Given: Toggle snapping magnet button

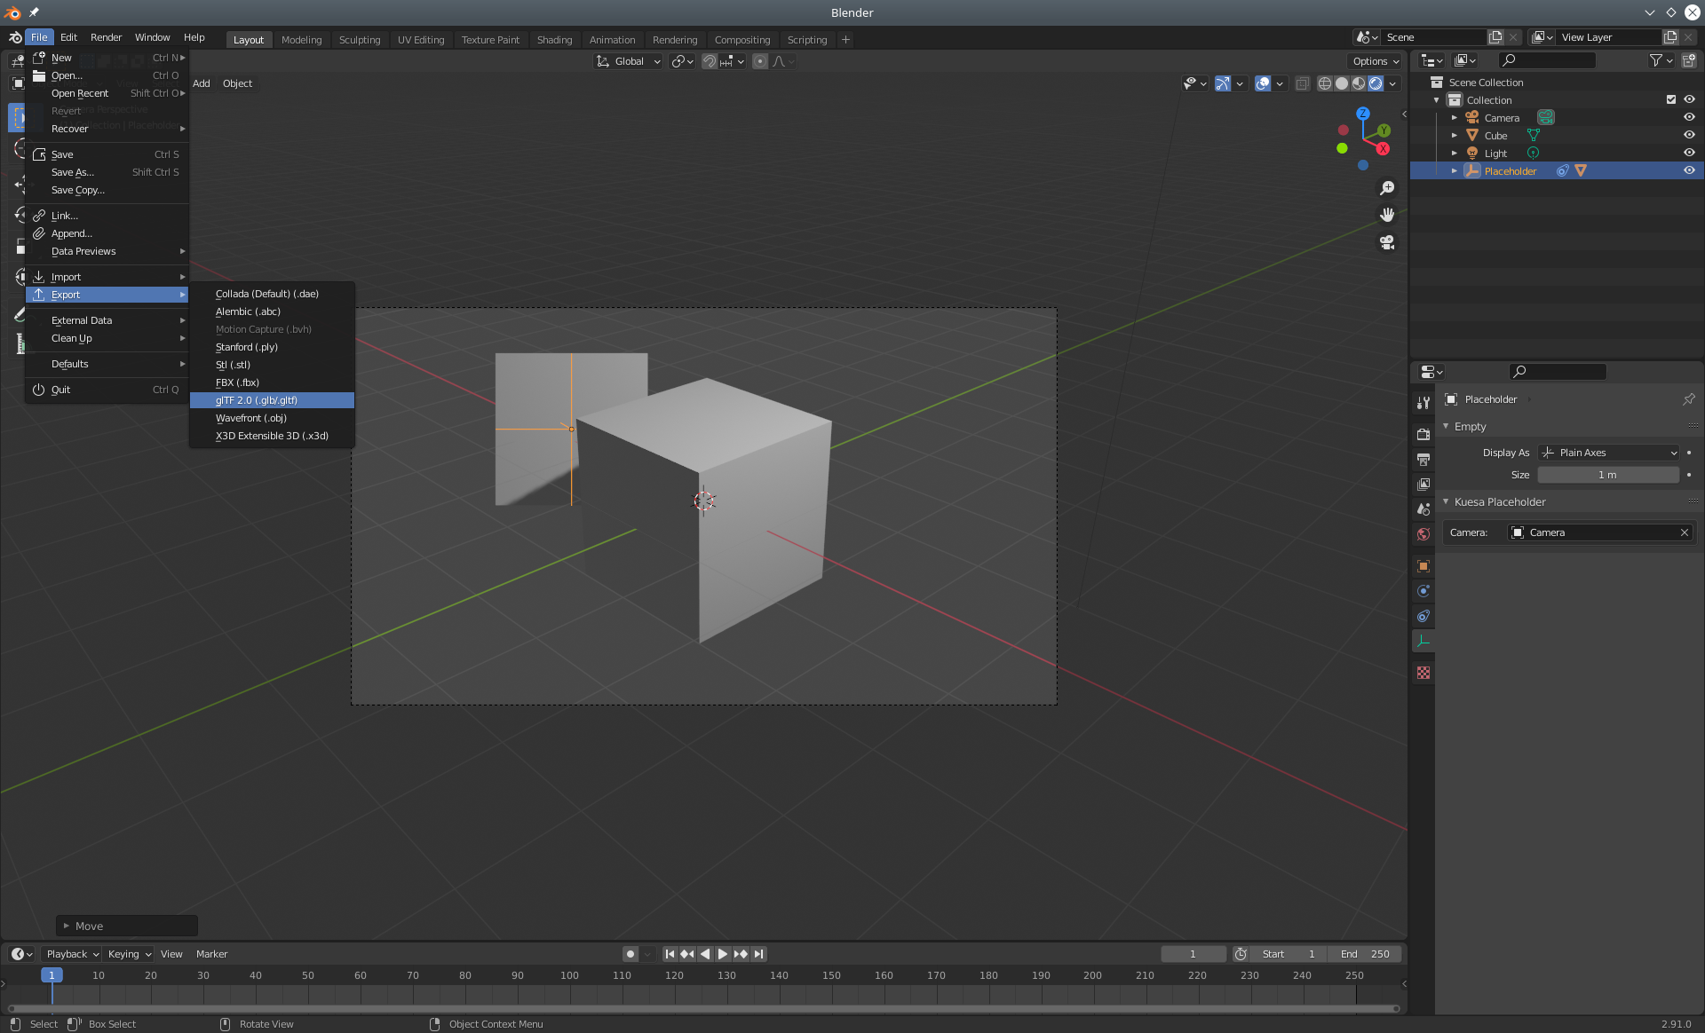Looking at the screenshot, I should [710, 61].
